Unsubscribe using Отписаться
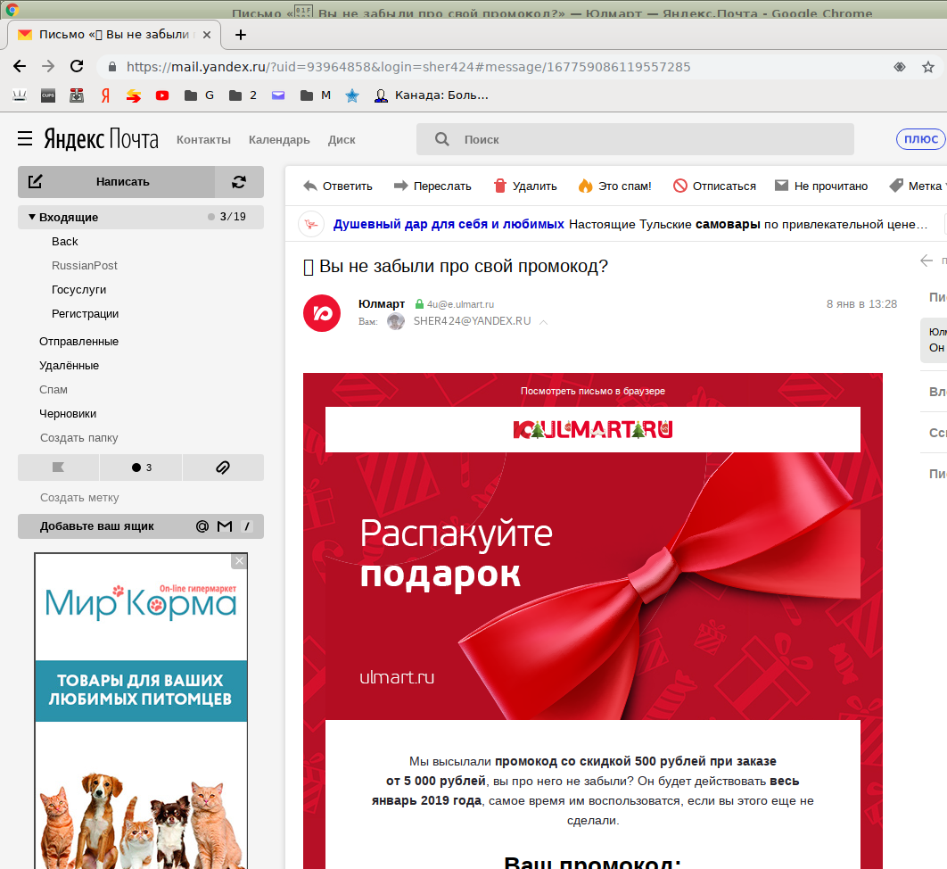 [x=714, y=186]
